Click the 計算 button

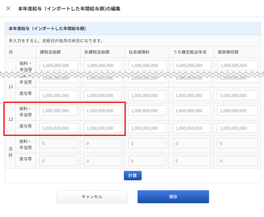coord(132,176)
